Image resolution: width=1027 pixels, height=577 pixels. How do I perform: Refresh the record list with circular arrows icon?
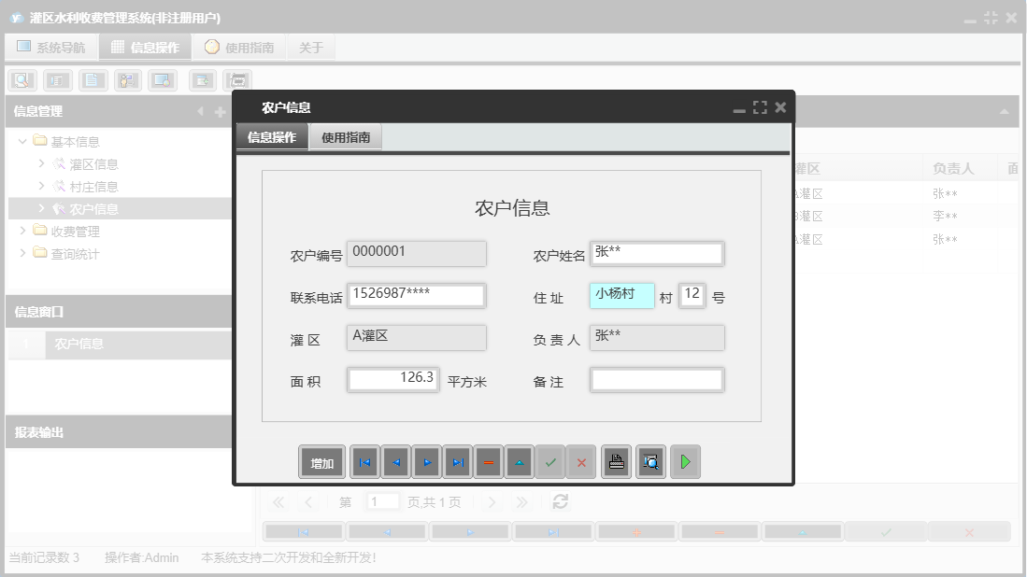point(561,501)
